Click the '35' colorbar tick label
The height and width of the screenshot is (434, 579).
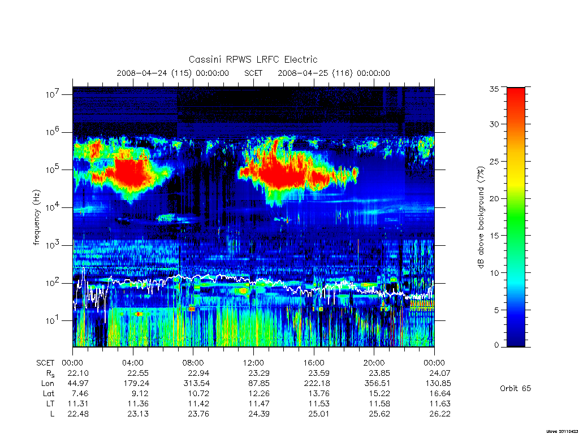494,89
